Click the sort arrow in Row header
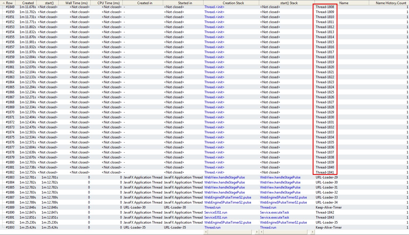This screenshot has width=409, height=235. click(4, 3)
